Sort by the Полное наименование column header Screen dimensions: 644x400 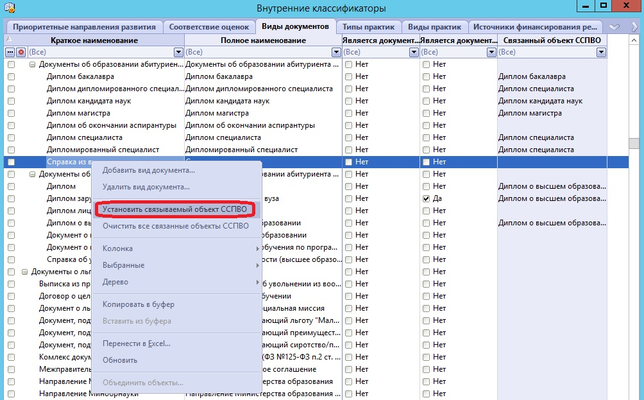[263, 40]
